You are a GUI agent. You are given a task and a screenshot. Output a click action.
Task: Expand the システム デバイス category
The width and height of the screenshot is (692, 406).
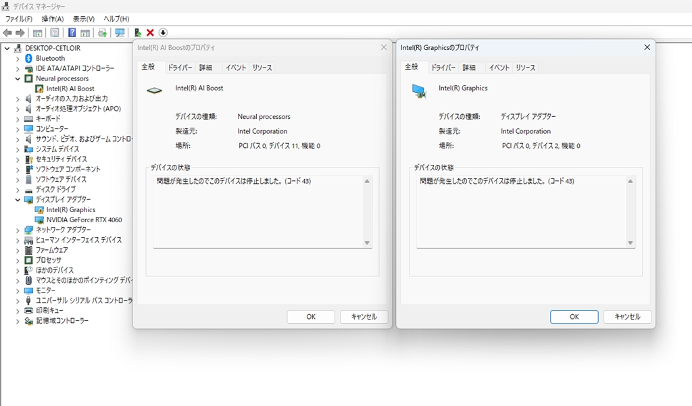point(18,149)
